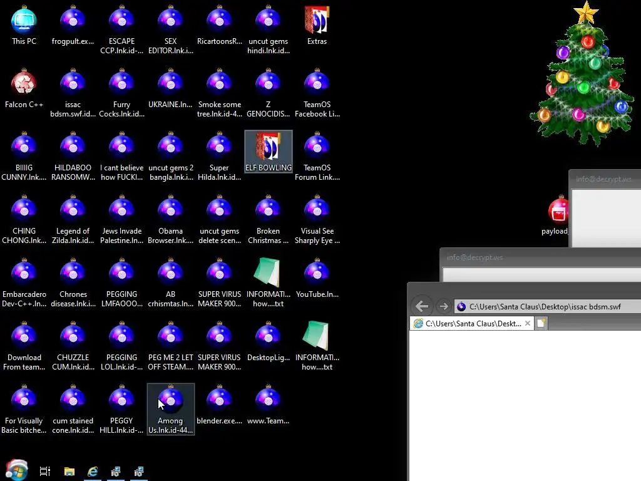
Task: Select the www.Team... desktop icon
Action: 268,405
